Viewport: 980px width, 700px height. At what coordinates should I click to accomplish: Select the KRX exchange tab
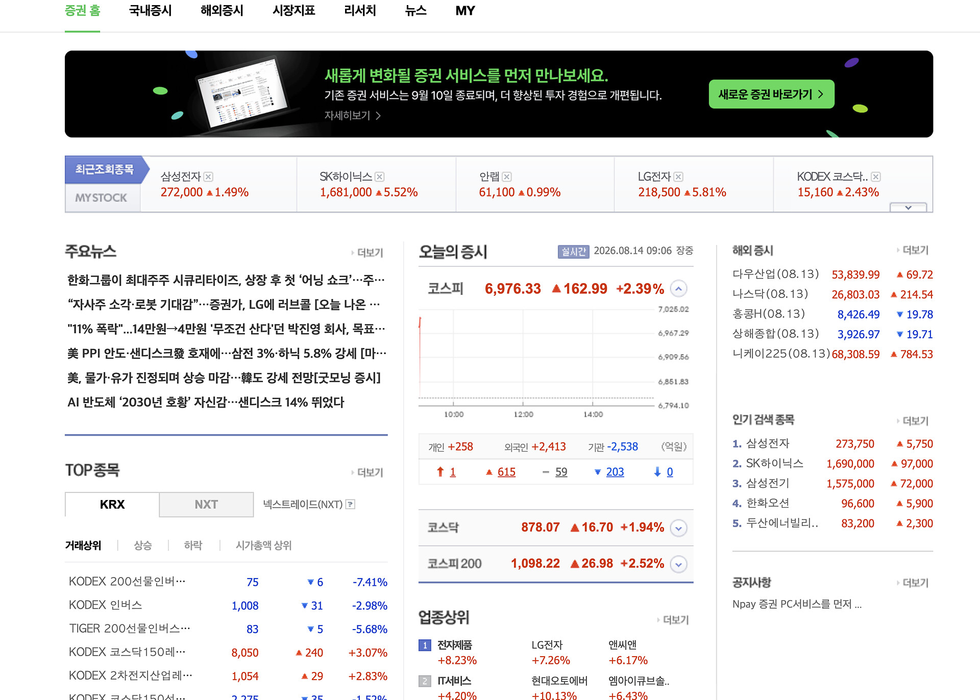(112, 505)
